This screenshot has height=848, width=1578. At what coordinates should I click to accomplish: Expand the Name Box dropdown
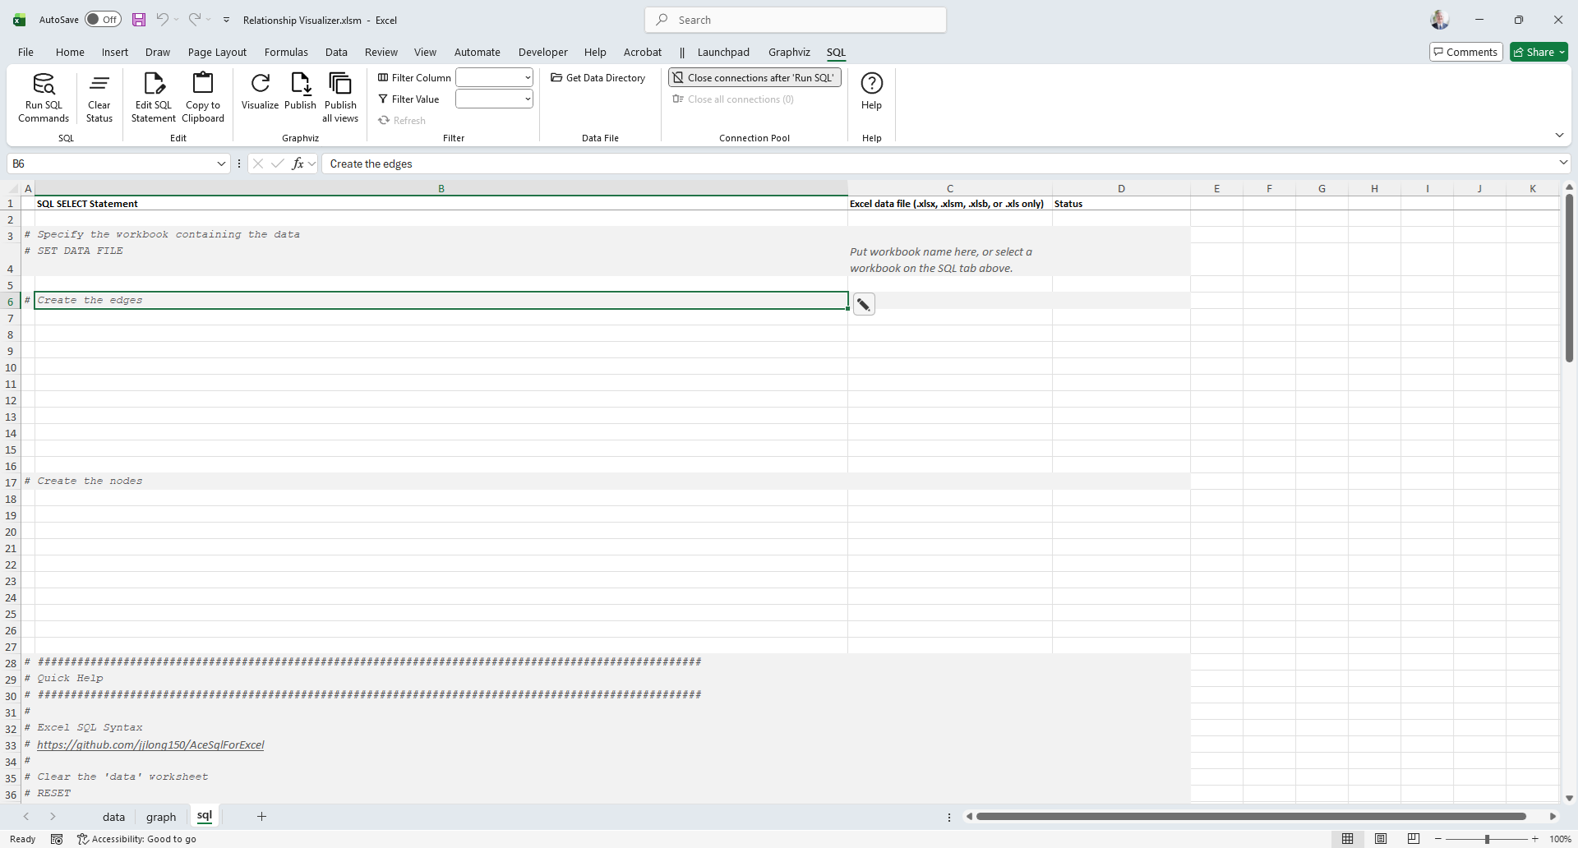pyautogui.click(x=221, y=164)
